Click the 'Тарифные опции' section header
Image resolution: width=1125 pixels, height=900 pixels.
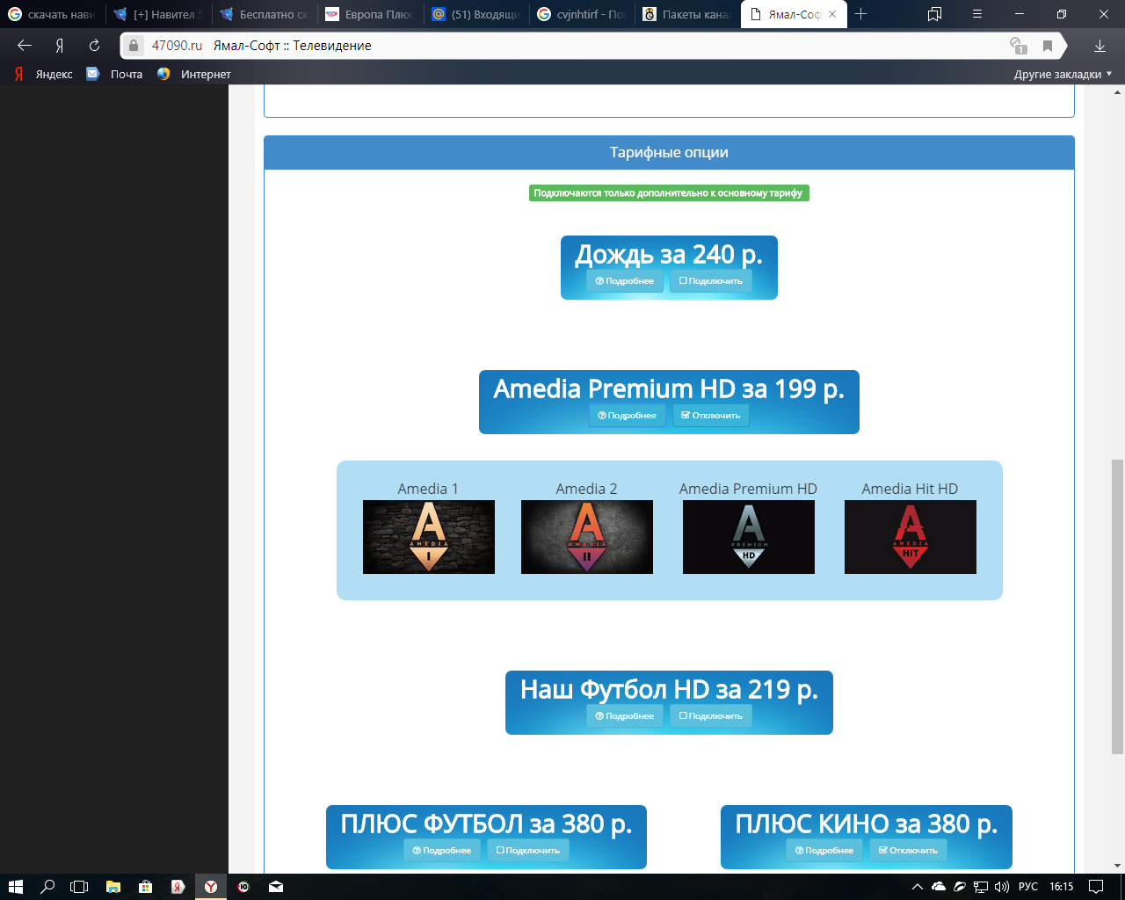(669, 152)
